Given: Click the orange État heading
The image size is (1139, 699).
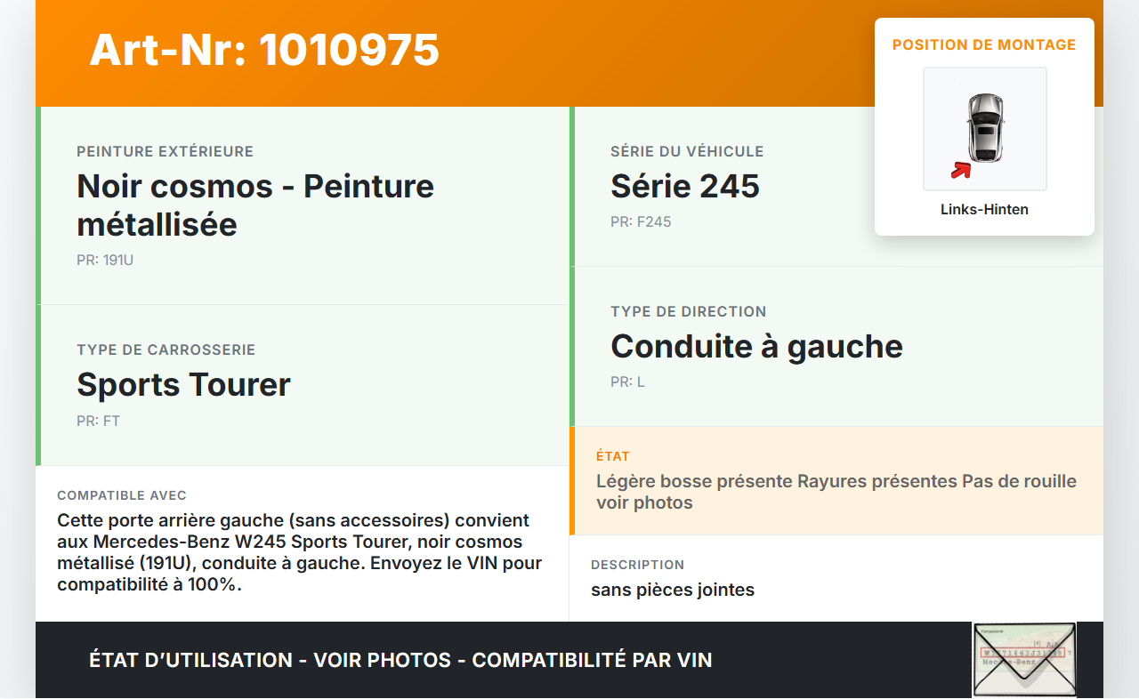Looking at the screenshot, I should pos(613,456).
